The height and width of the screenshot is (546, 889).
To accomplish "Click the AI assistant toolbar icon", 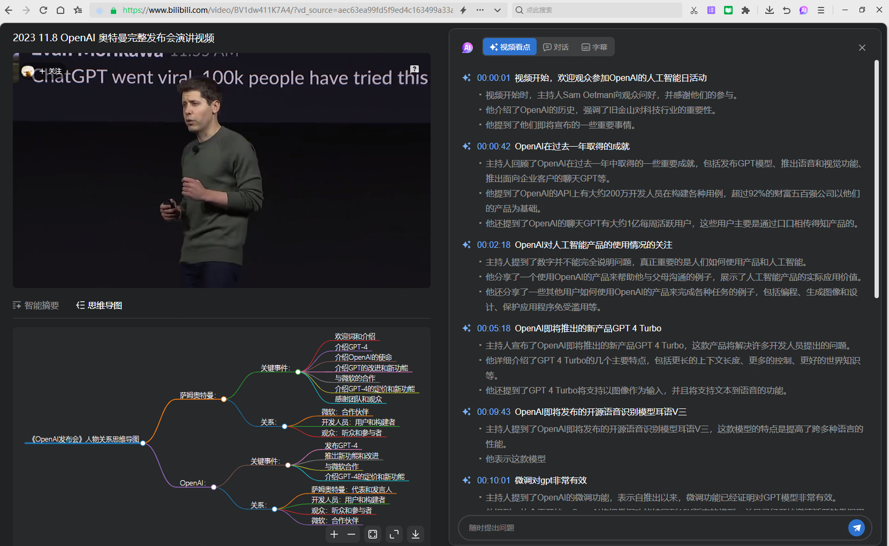I will pyautogui.click(x=804, y=10).
